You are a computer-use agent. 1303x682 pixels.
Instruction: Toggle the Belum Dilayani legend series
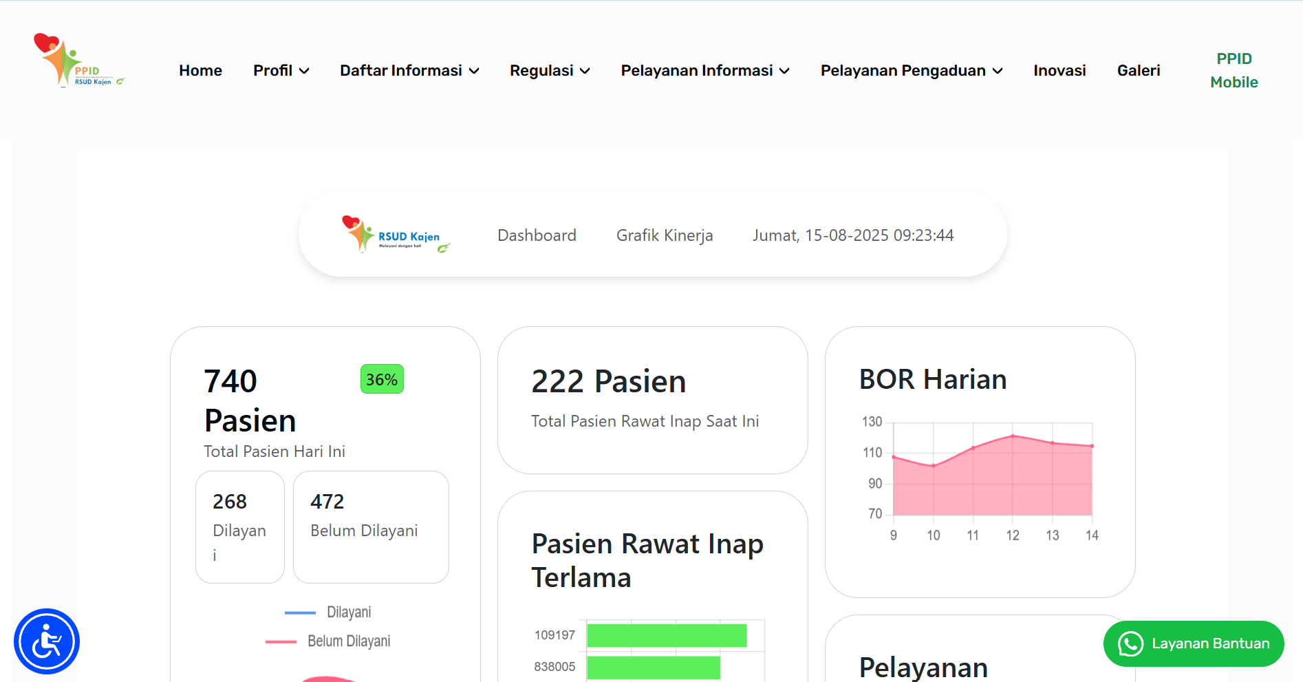tap(328, 641)
